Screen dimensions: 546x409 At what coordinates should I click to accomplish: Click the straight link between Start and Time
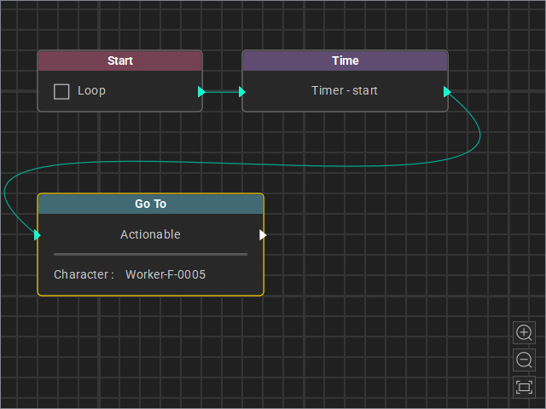[222, 92]
